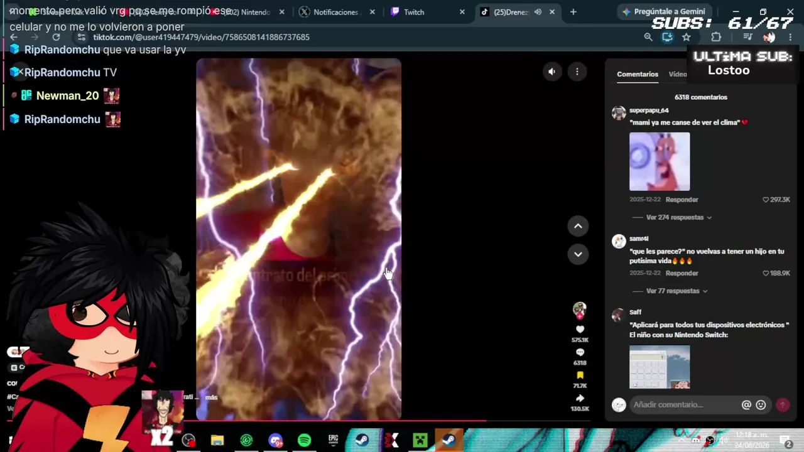Switch to the Notificaciones X browser tab

click(x=335, y=12)
